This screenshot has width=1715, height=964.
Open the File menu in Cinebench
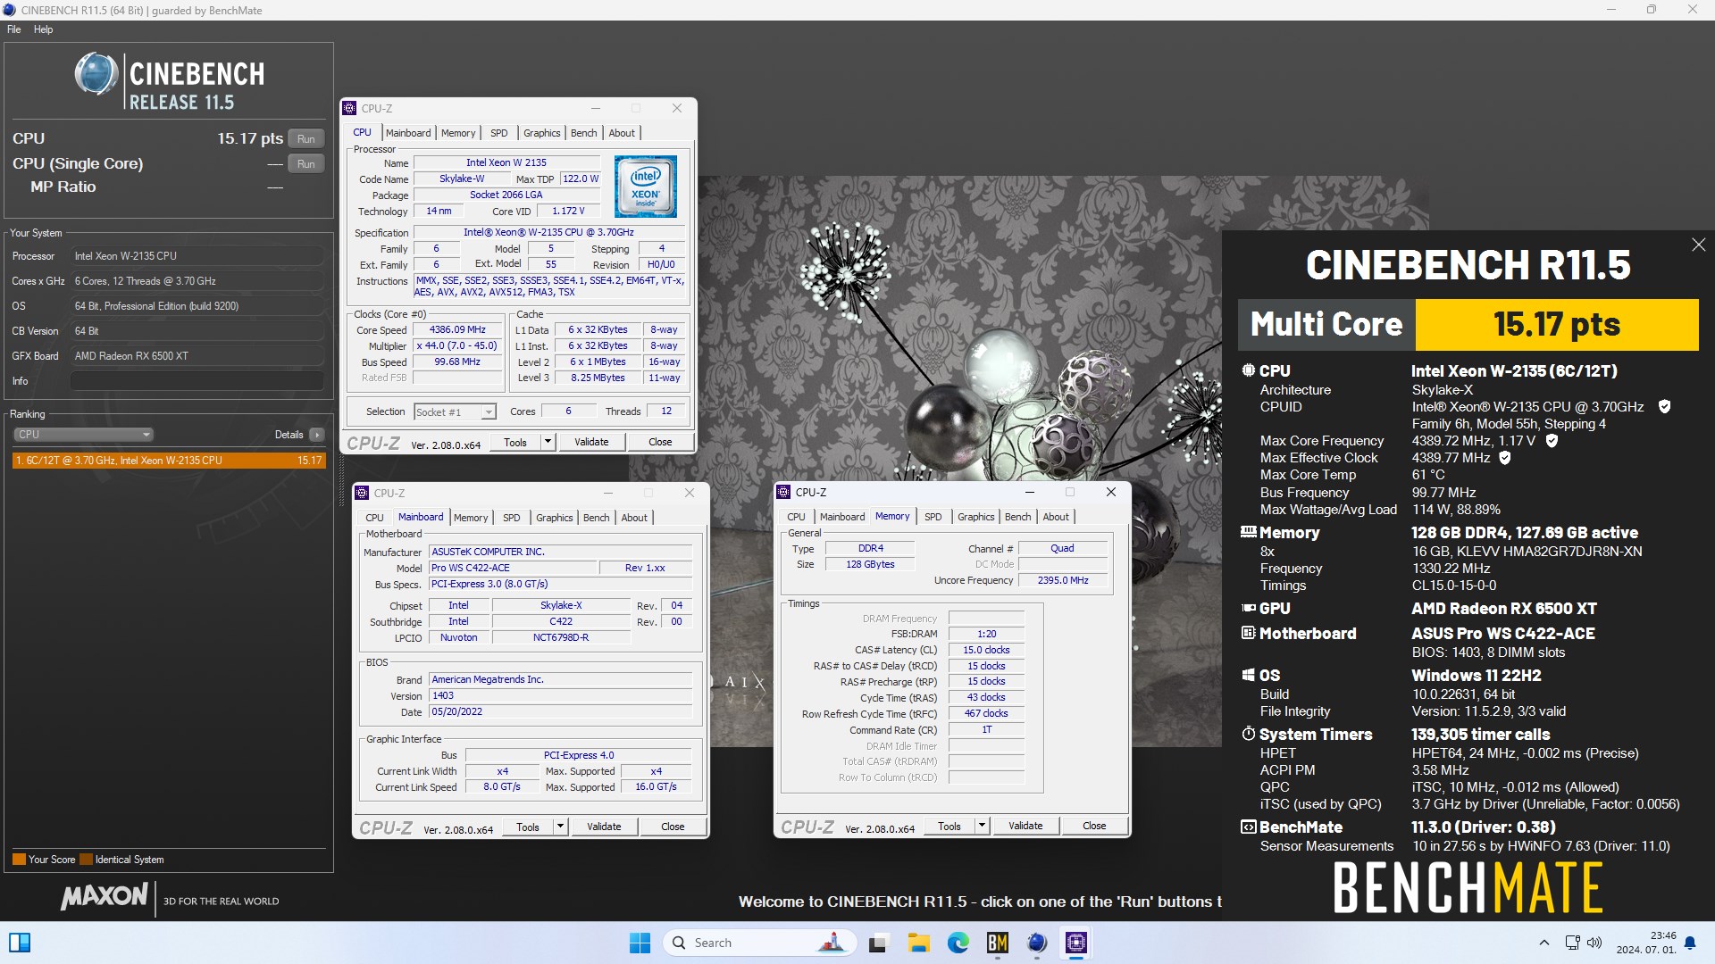(x=14, y=29)
